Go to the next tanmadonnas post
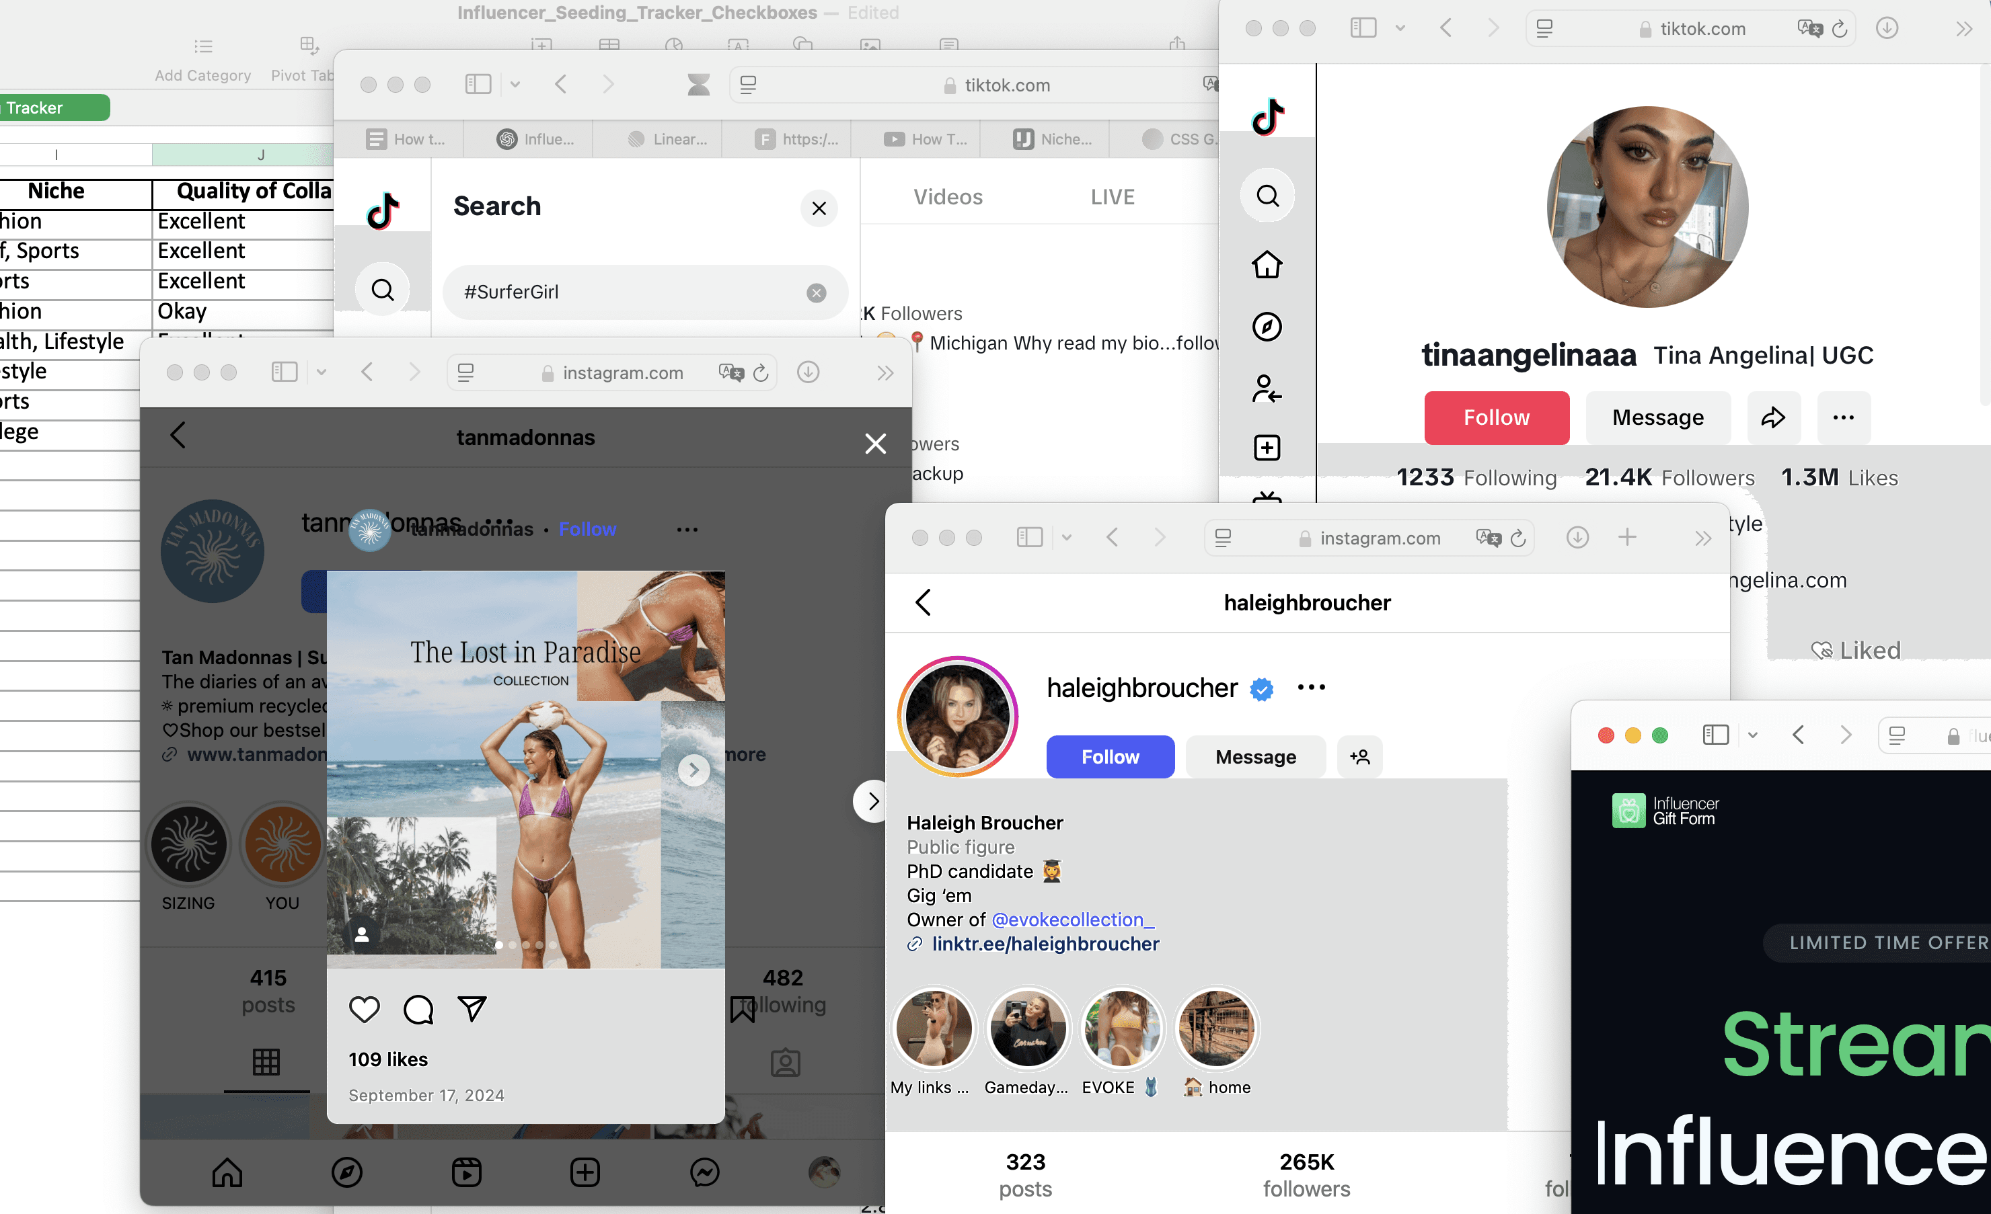1991x1214 pixels. [x=872, y=801]
